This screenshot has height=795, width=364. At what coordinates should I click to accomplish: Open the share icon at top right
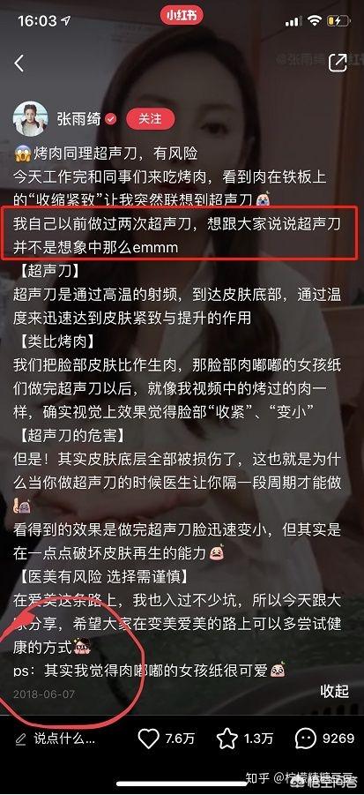point(338,63)
